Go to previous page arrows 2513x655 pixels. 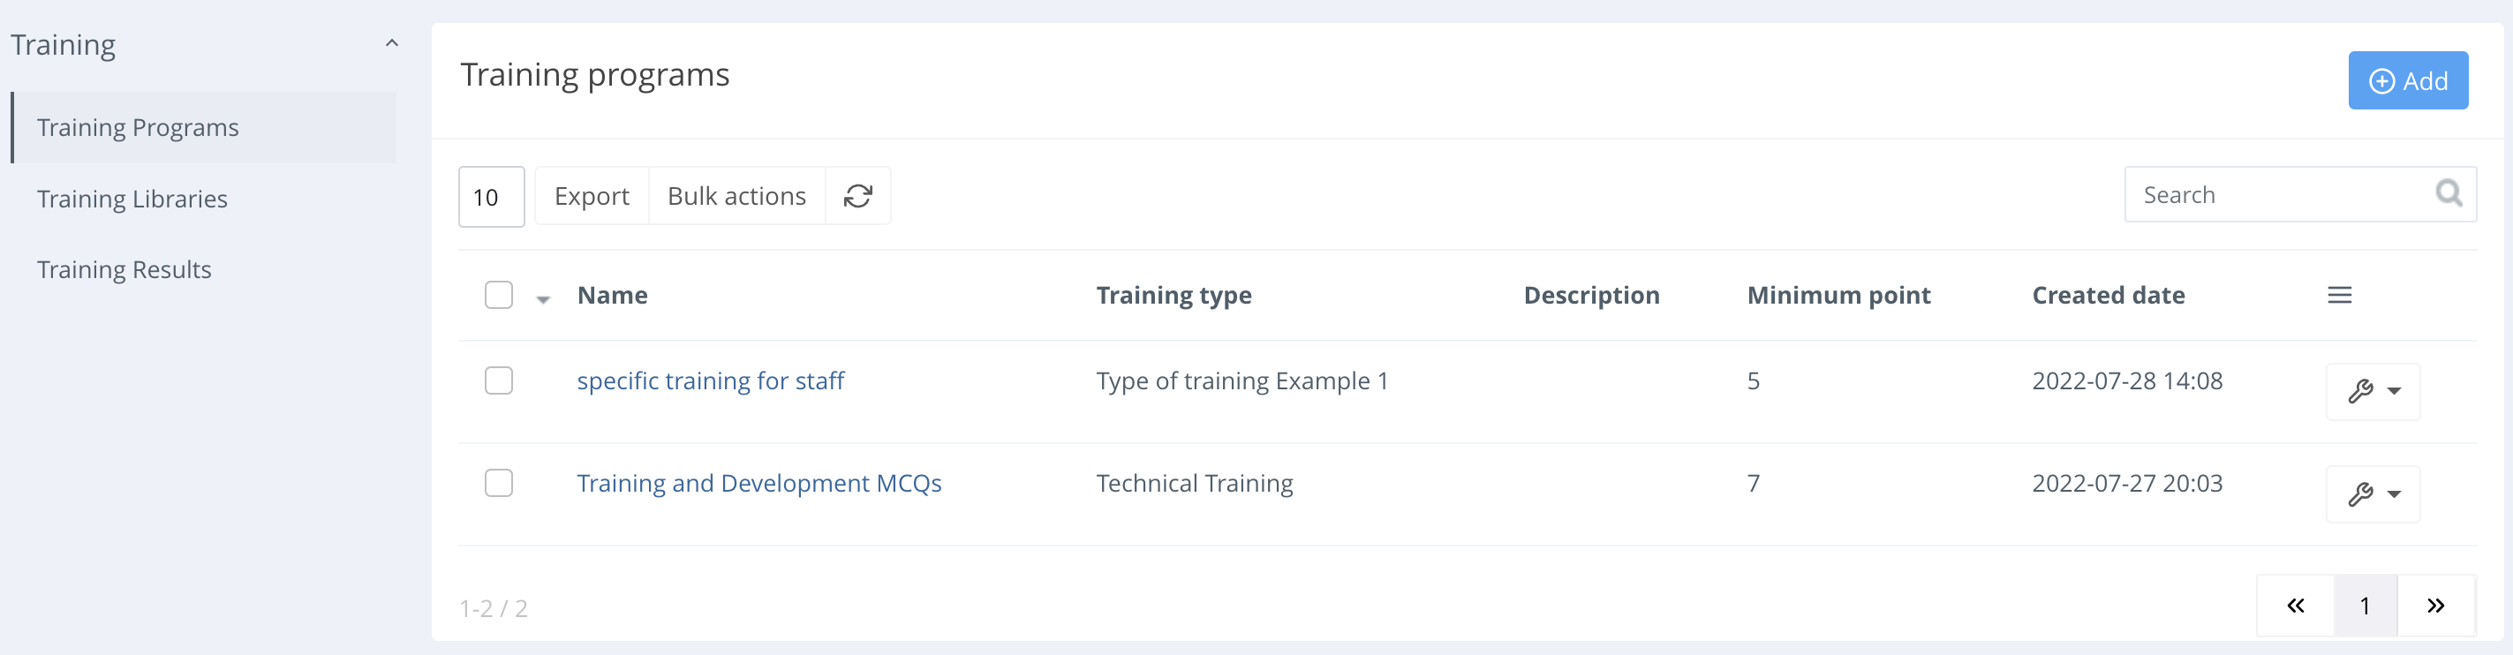pos(2295,606)
